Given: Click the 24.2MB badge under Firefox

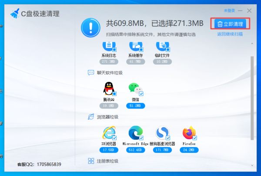Looking at the screenshot, I should click(189, 150).
